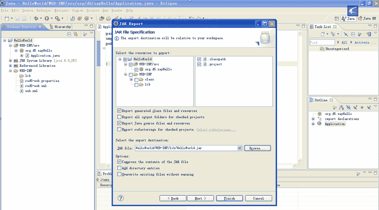Click the Hide Static Members icon in Outline

355,108
